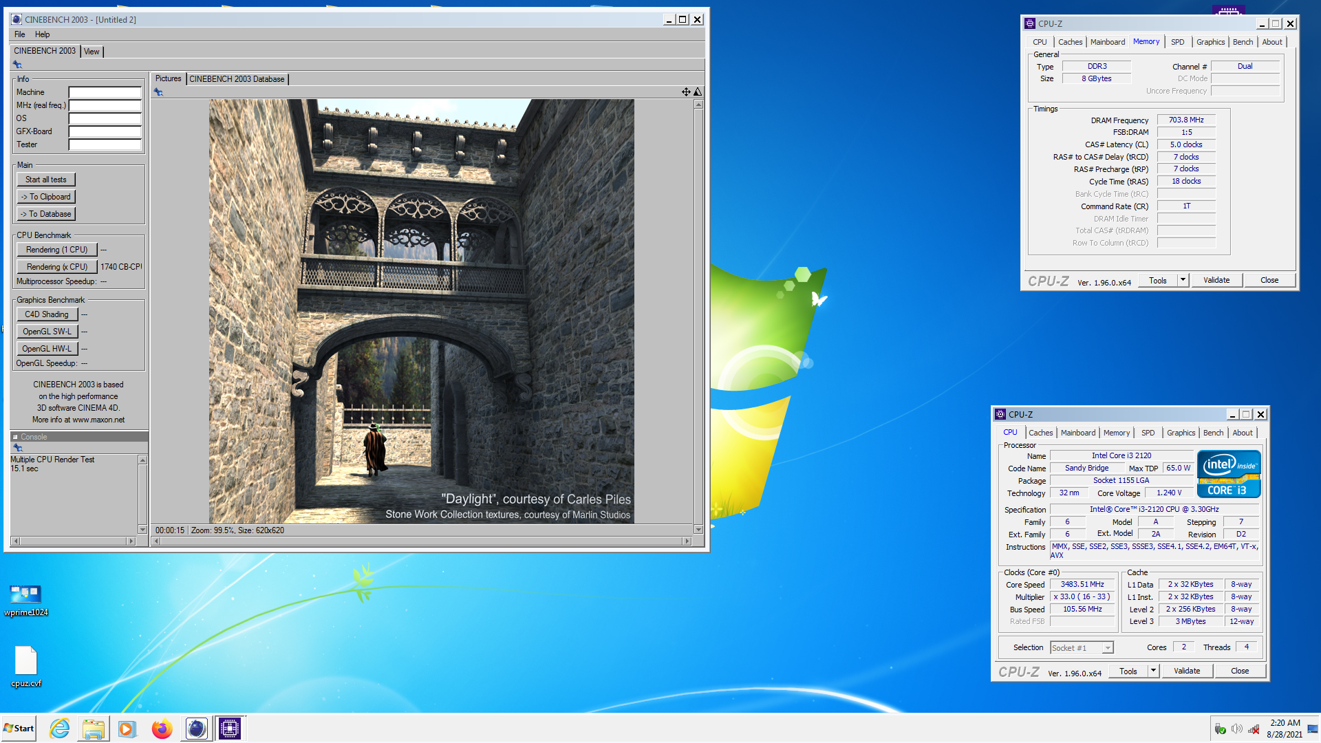Screen dimensions: 1321x743
Task: Click the To Clipboard button
Action: pyautogui.click(x=46, y=197)
